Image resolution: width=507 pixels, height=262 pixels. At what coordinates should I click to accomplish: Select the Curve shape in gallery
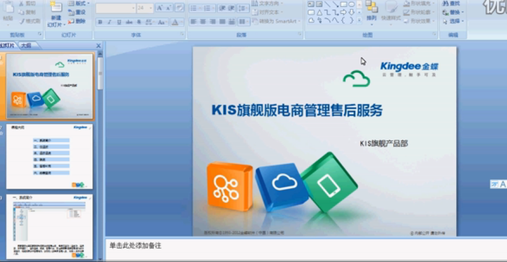pos(335,20)
